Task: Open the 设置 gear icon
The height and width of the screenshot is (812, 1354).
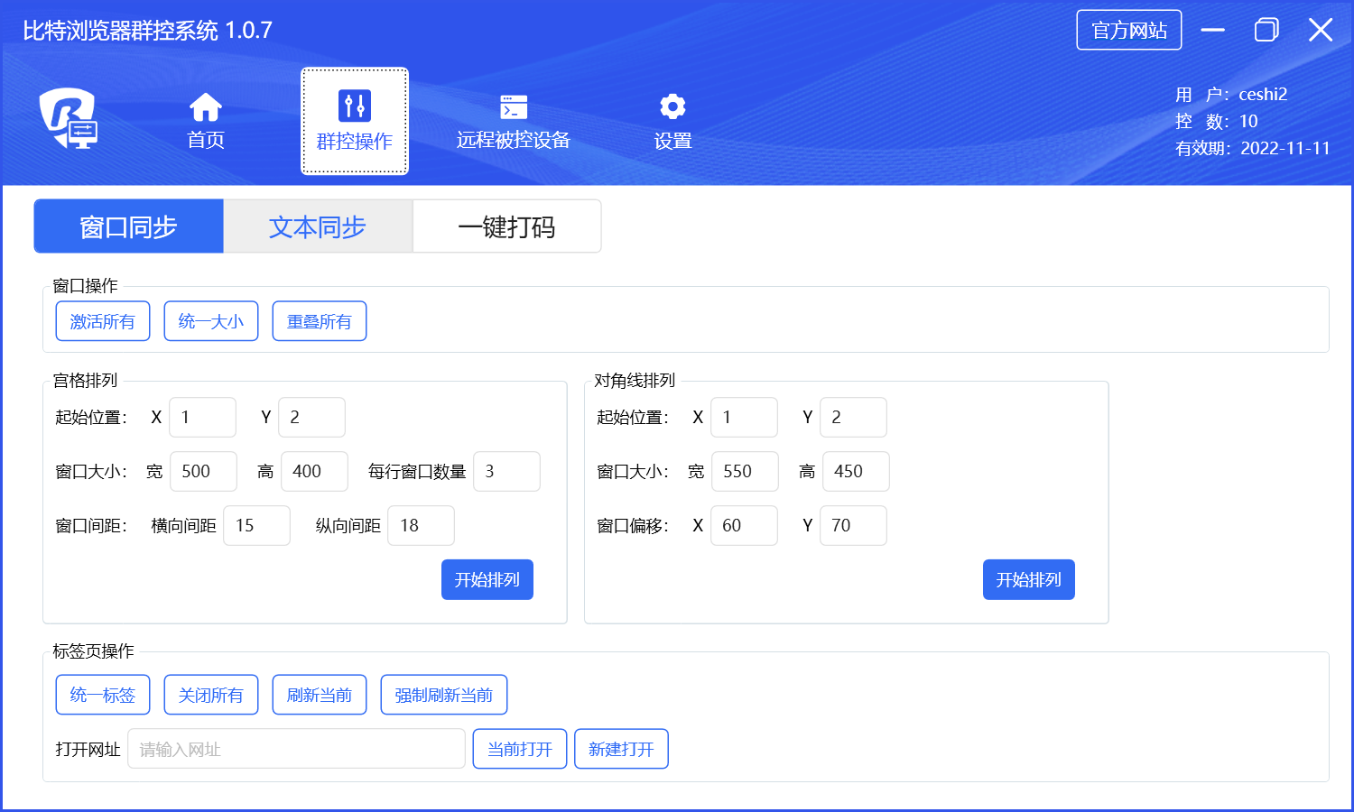Action: (672, 107)
